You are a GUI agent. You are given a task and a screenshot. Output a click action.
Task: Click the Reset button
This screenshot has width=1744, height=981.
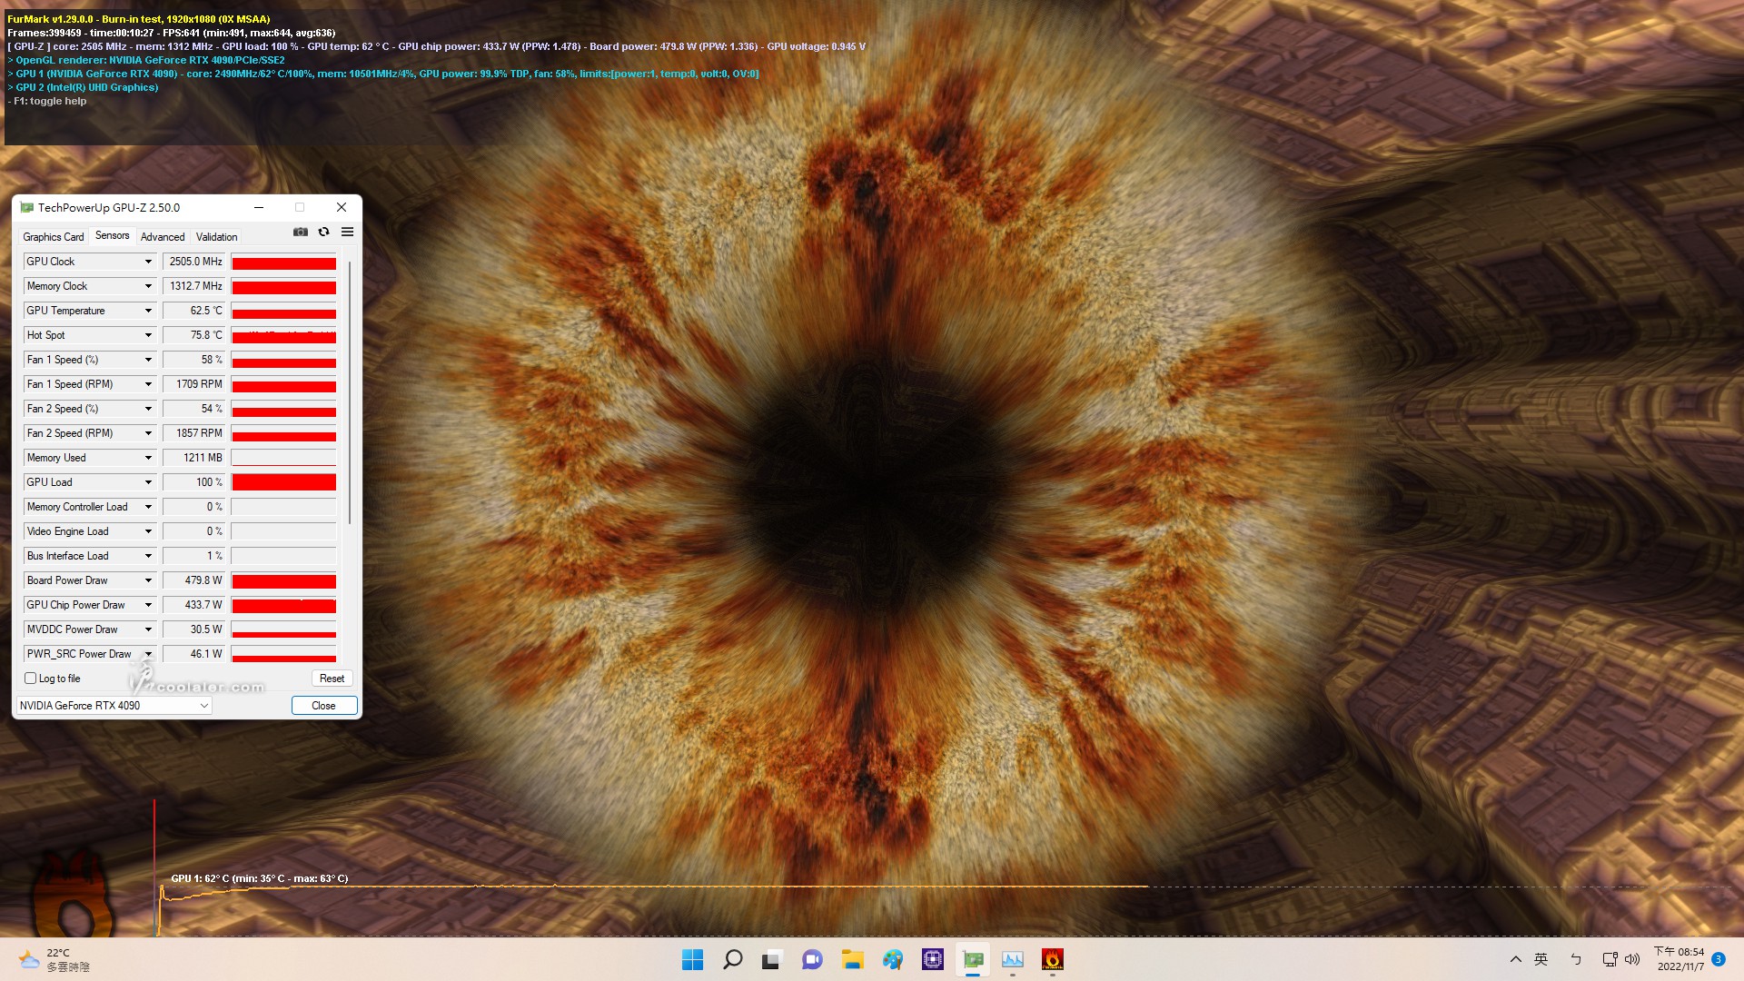[332, 679]
